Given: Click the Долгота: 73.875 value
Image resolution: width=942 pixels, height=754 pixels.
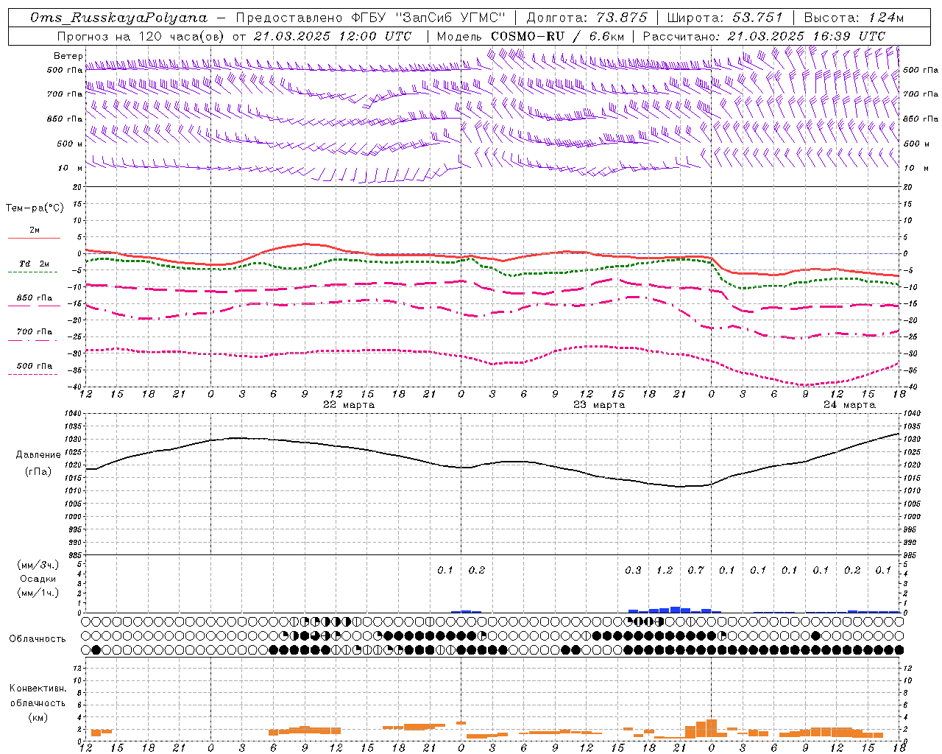Looking at the screenshot, I should point(587,18).
